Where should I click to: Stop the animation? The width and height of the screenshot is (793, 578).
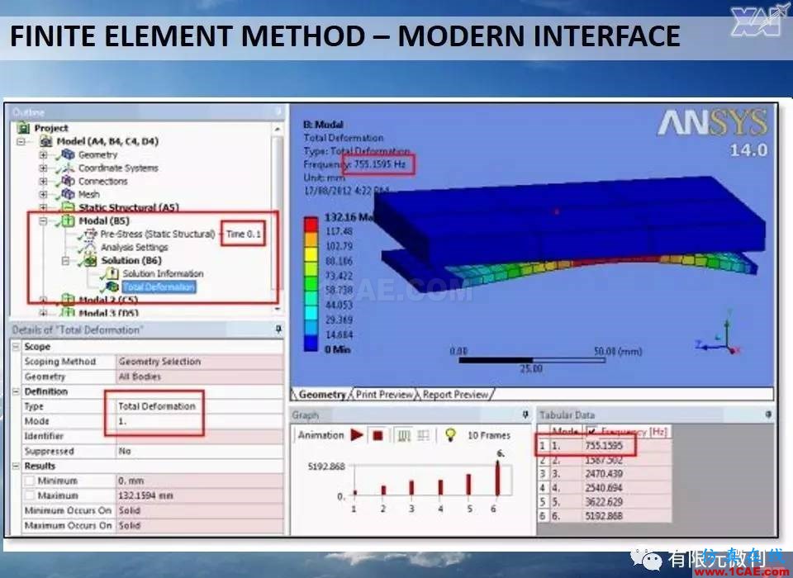click(378, 435)
